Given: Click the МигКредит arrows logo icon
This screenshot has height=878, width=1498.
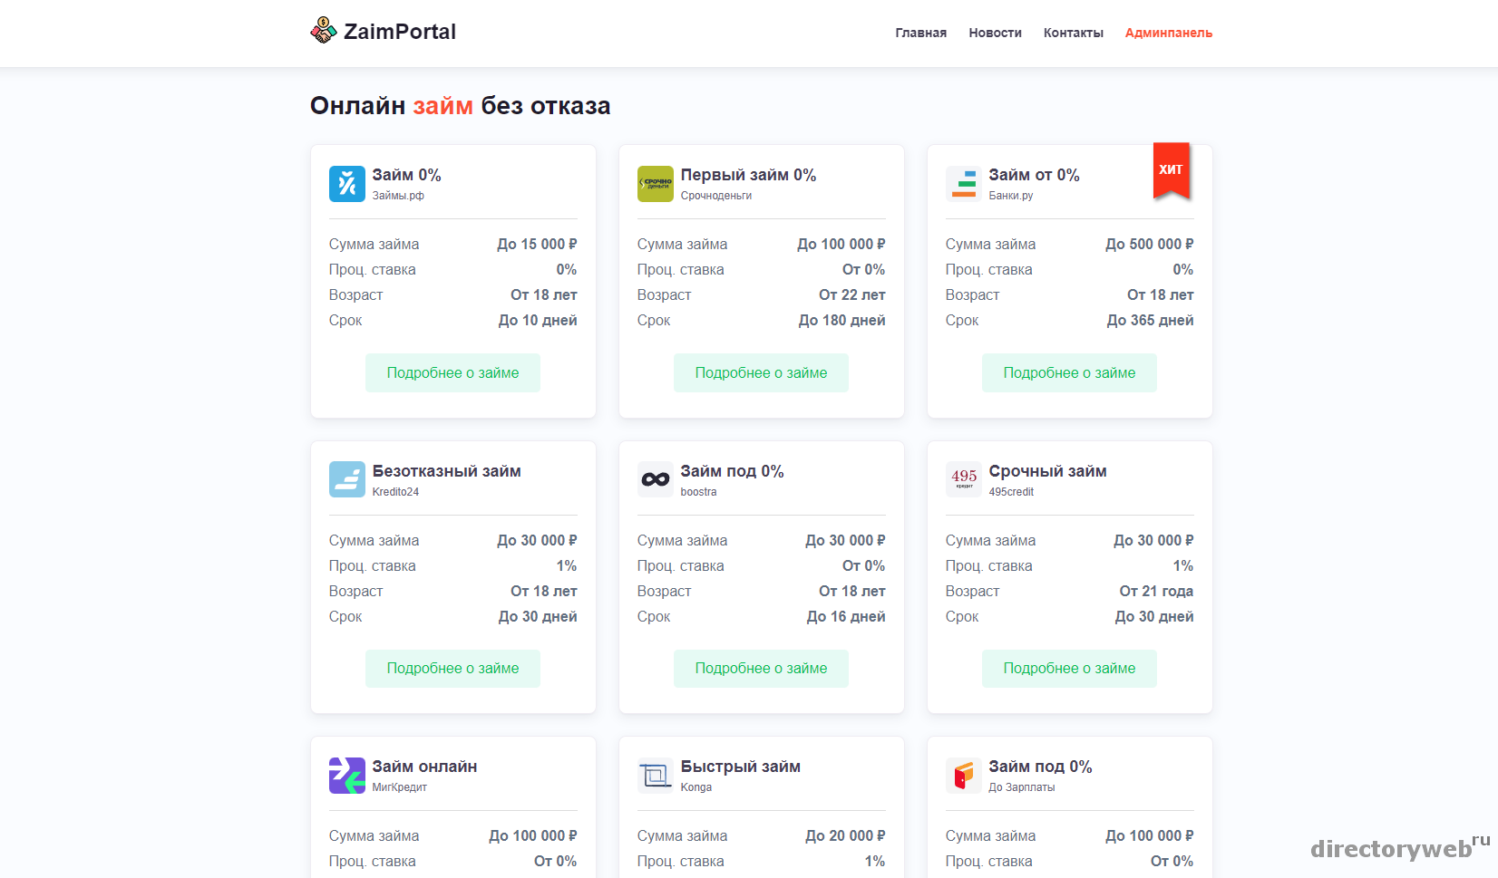Looking at the screenshot, I should (347, 776).
